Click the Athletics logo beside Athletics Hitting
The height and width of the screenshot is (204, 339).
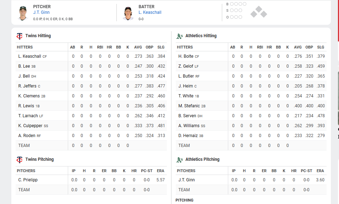180,36
